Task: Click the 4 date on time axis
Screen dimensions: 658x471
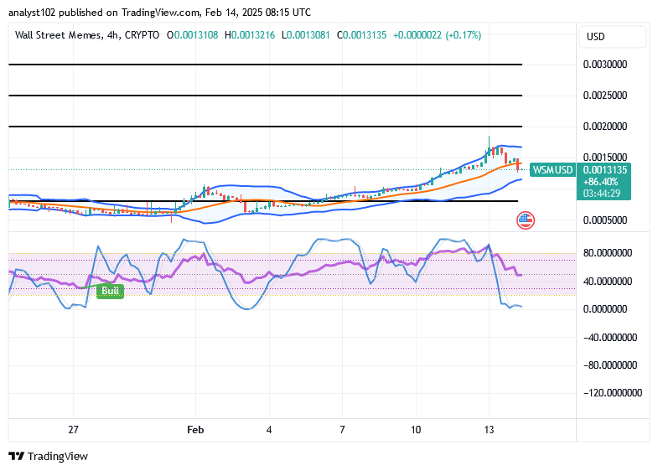Action: [269, 430]
